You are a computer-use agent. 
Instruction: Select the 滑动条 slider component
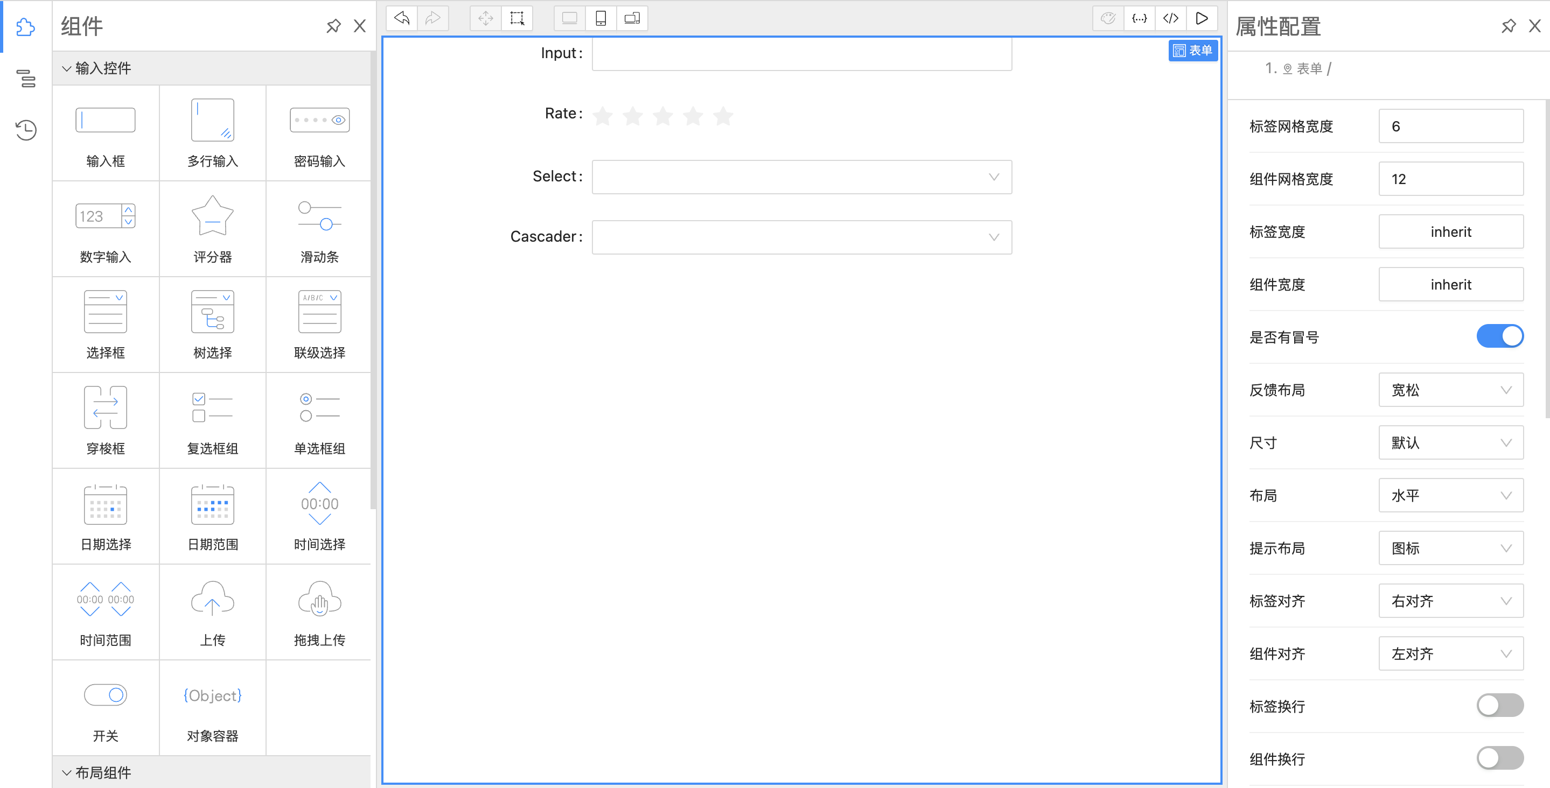click(x=319, y=229)
